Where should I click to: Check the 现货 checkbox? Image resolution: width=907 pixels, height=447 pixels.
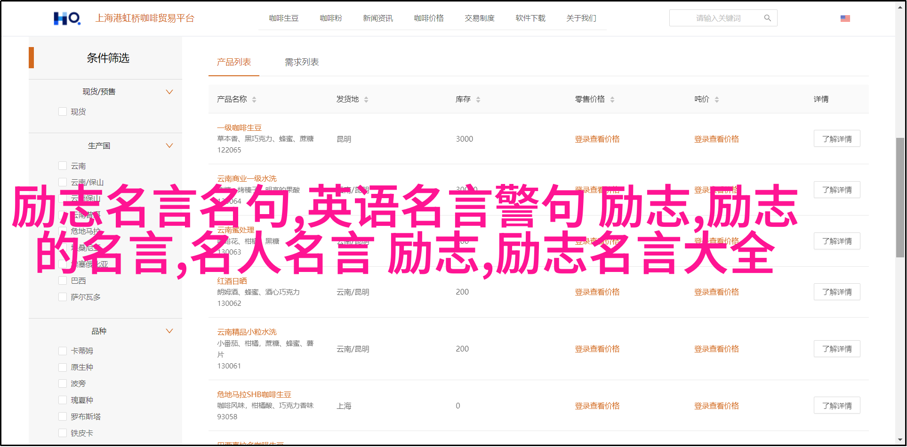[63, 112]
